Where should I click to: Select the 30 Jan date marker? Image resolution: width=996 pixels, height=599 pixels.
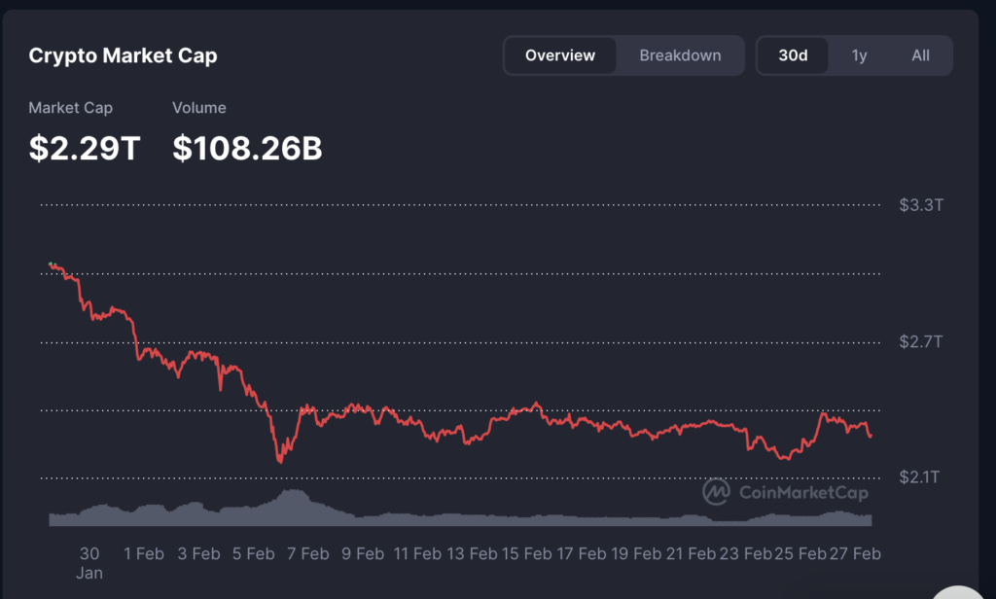[89, 562]
